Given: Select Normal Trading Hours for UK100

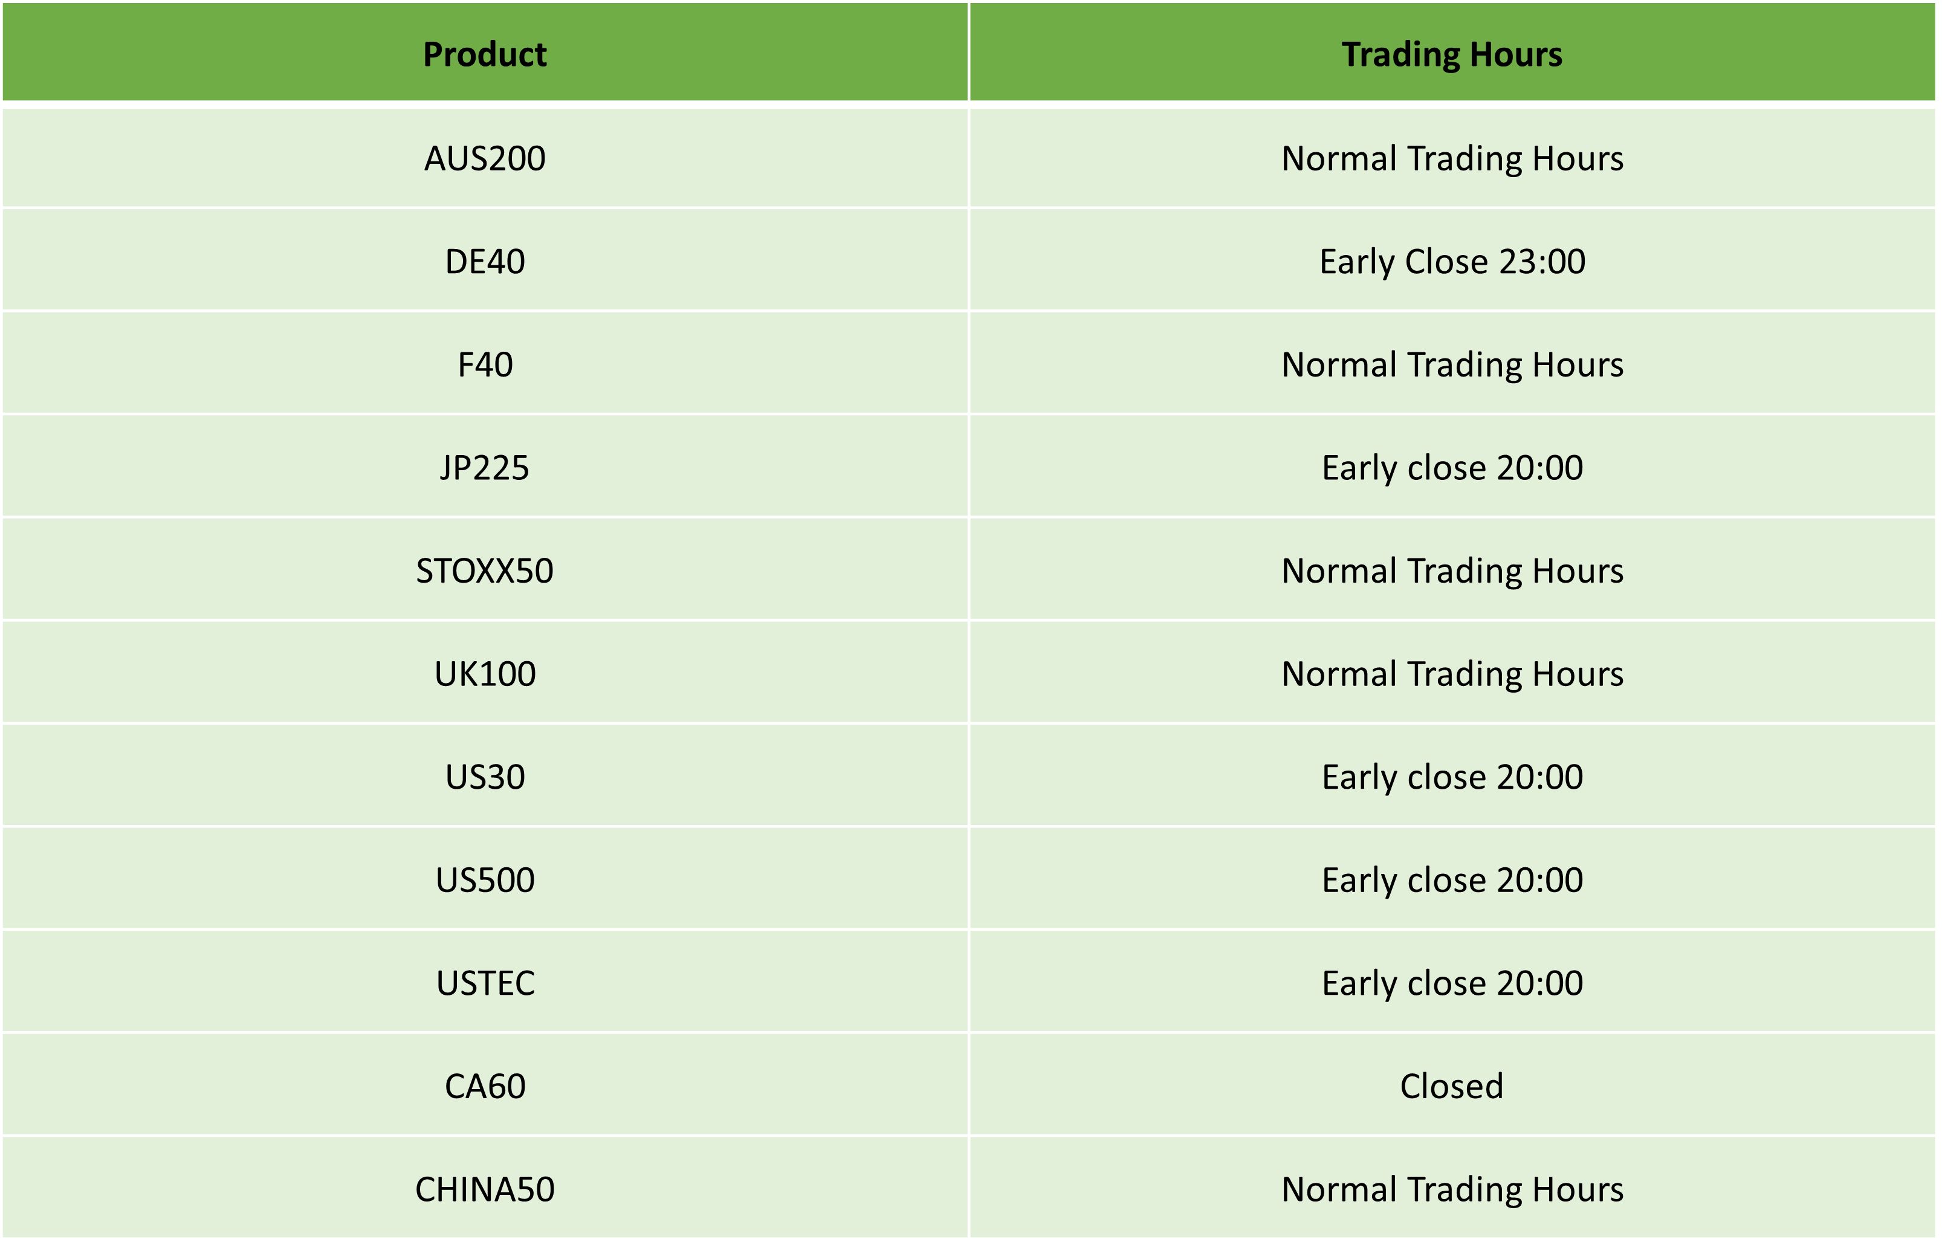Looking at the screenshot, I should point(1452,674).
